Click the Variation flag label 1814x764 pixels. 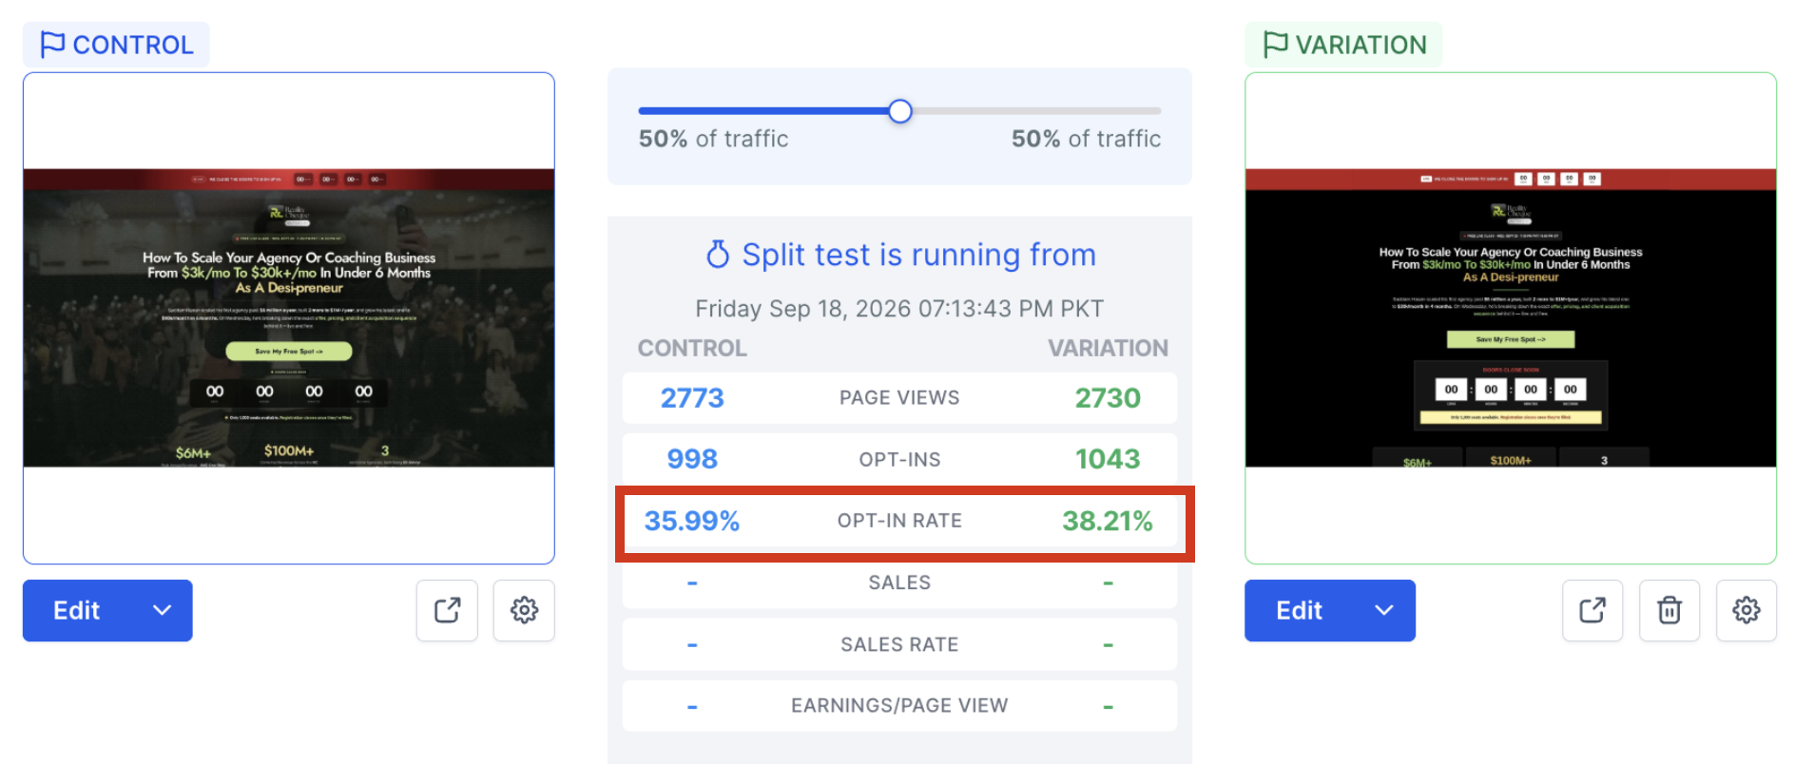pyautogui.click(x=1343, y=45)
